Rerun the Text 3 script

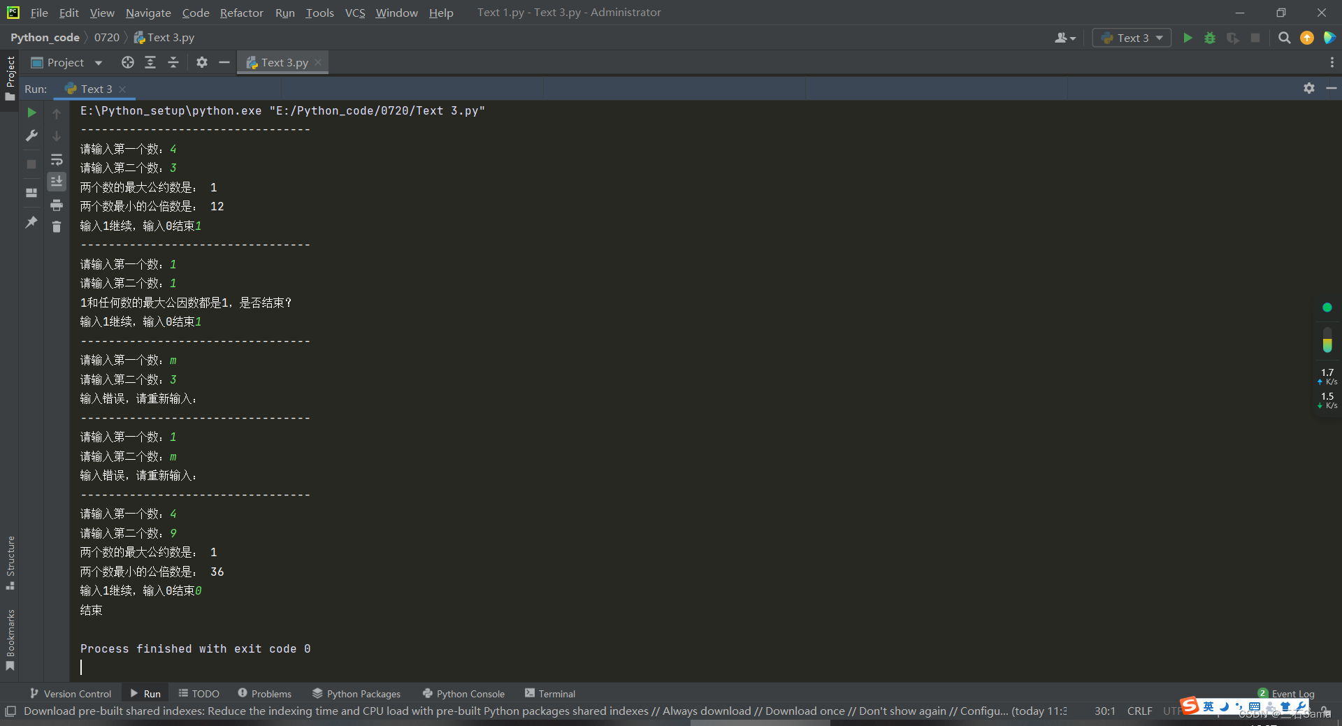(x=31, y=112)
